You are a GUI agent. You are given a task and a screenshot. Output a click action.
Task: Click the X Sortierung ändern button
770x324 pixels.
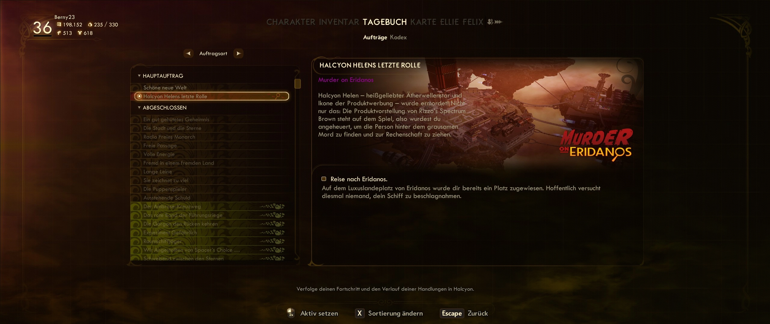(x=389, y=313)
